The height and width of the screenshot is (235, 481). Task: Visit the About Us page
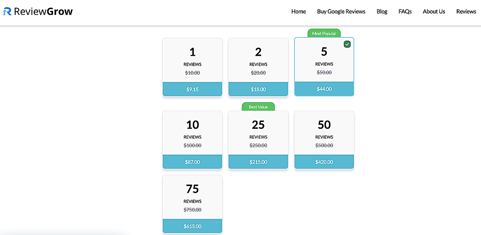[434, 12]
